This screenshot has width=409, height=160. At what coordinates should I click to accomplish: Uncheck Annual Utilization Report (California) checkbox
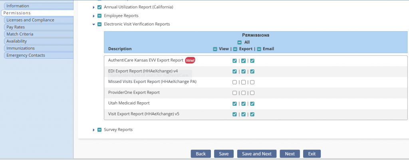(100, 7)
